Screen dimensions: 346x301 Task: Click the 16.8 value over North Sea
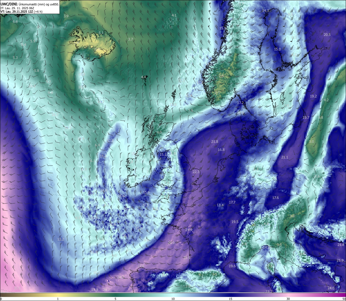click(x=221, y=150)
